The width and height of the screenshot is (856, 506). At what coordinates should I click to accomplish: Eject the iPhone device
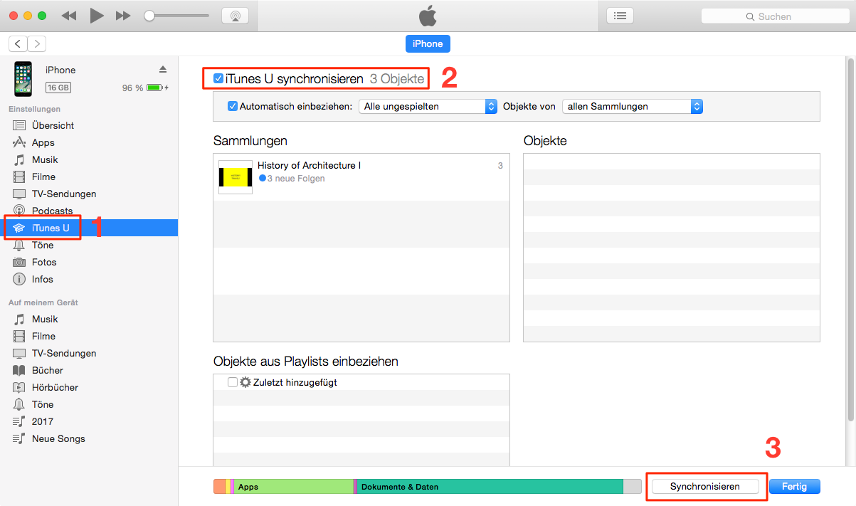[x=162, y=69]
